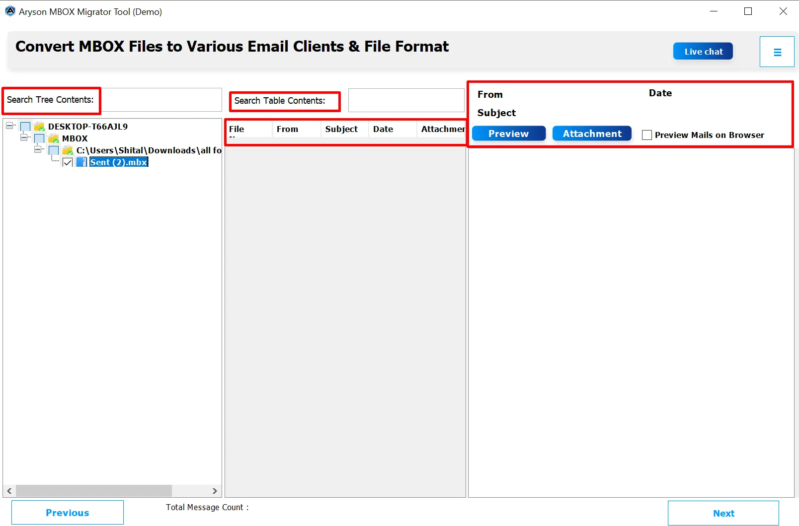
Task: Click the Aryson logo in the title bar
Action: 9,10
